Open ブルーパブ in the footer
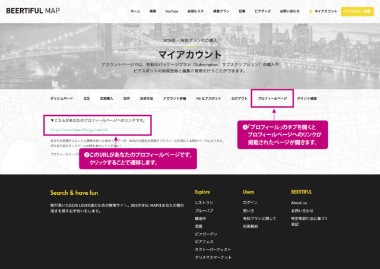 pyautogui.click(x=204, y=211)
